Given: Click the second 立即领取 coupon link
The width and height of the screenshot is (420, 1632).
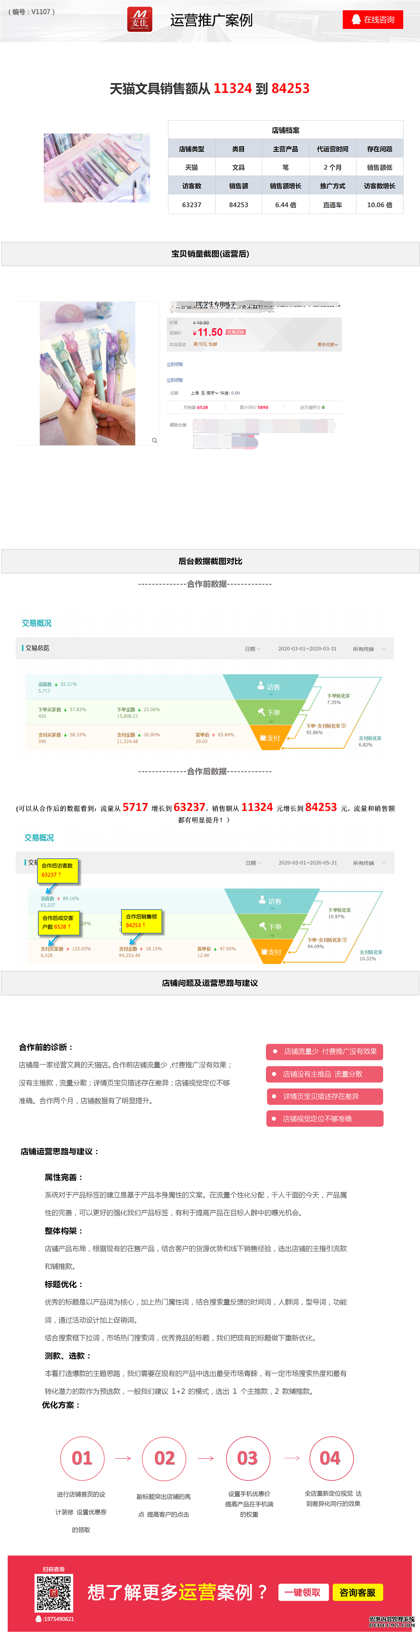Looking at the screenshot, I should (x=175, y=380).
